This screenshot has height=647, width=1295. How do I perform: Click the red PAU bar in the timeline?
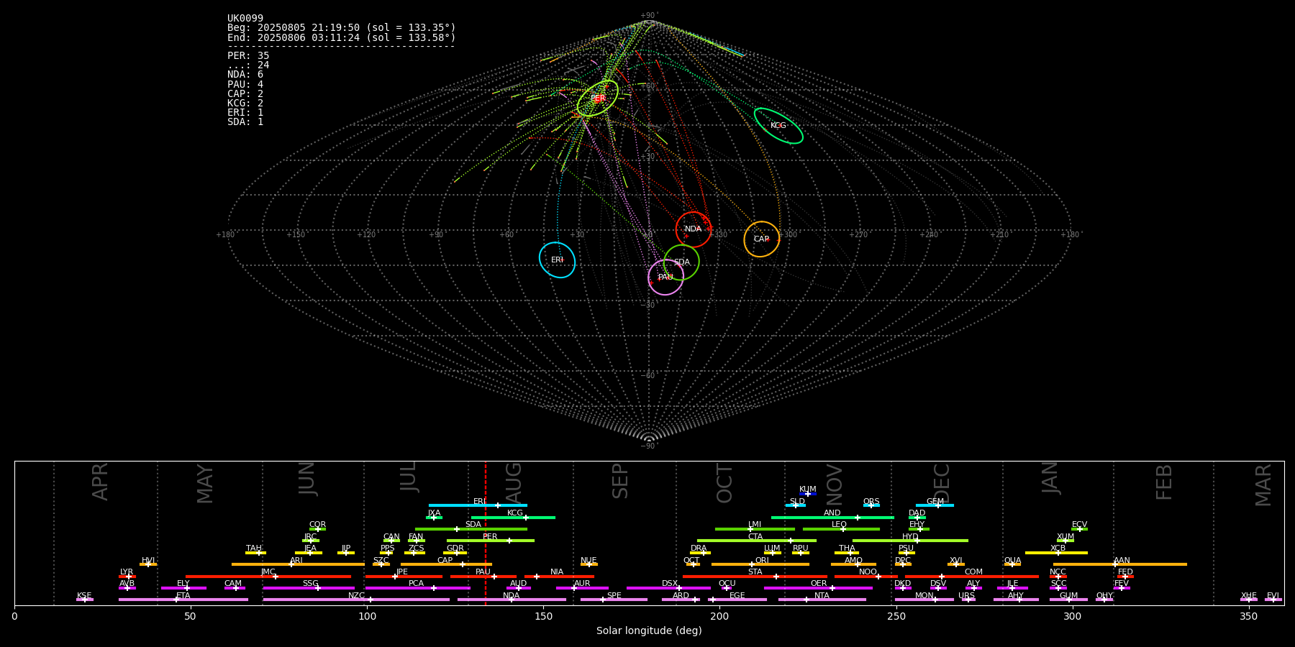pos(483,577)
